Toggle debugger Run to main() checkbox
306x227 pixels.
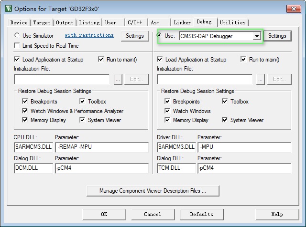click(243, 59)
